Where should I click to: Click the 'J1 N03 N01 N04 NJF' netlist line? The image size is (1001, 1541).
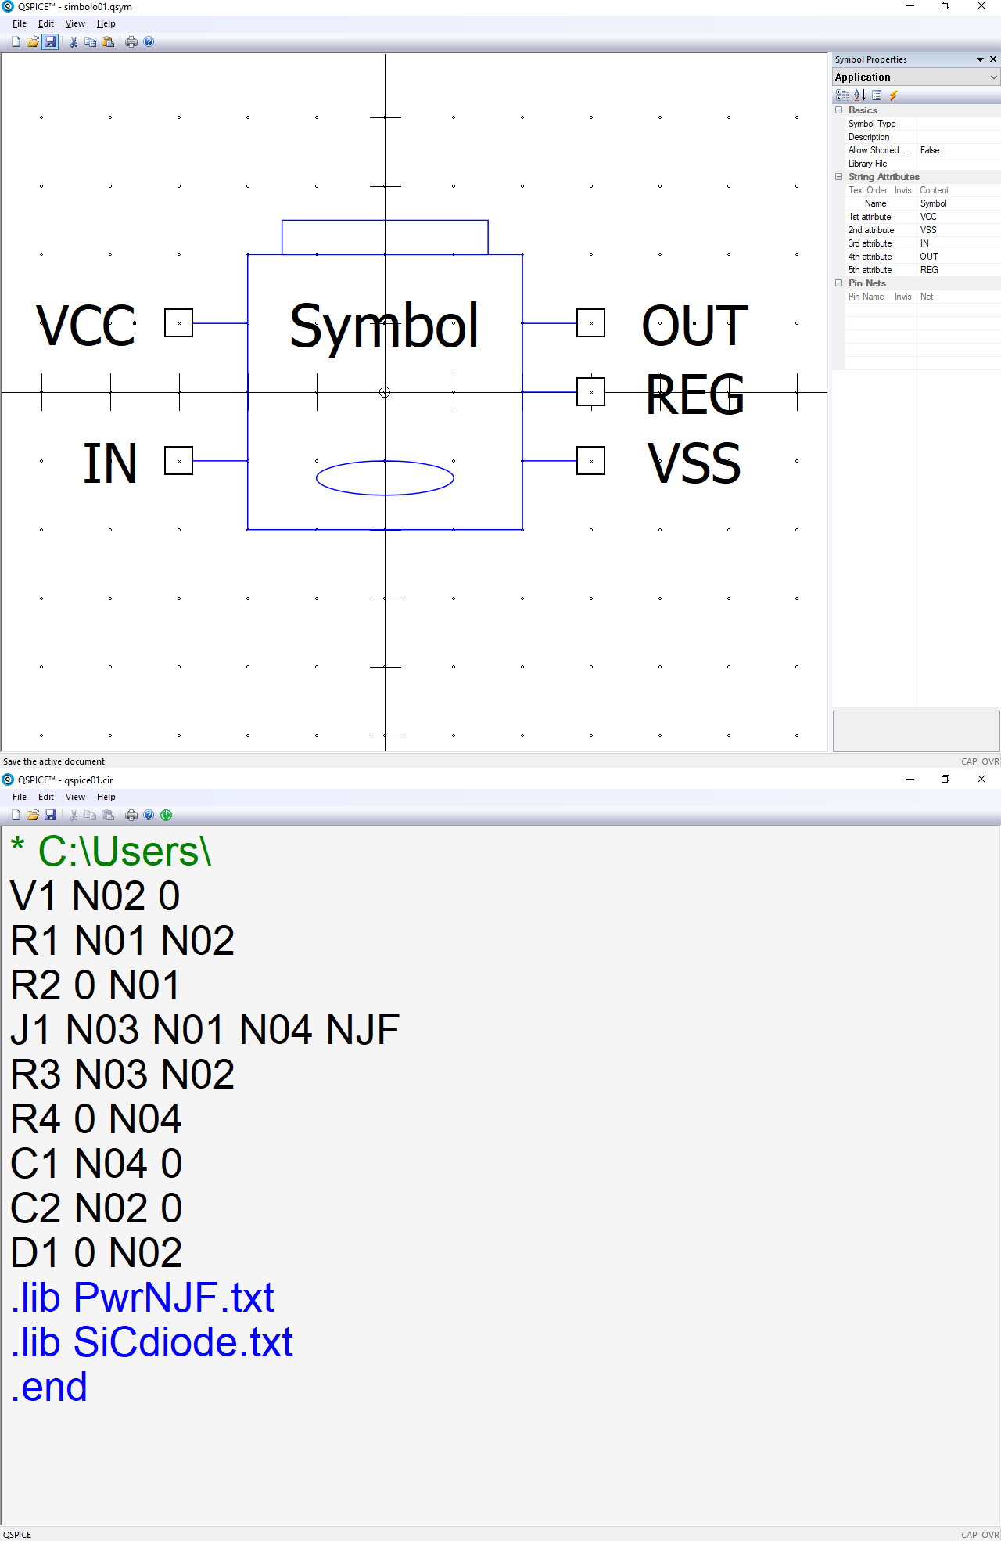tap(205, 1030)
